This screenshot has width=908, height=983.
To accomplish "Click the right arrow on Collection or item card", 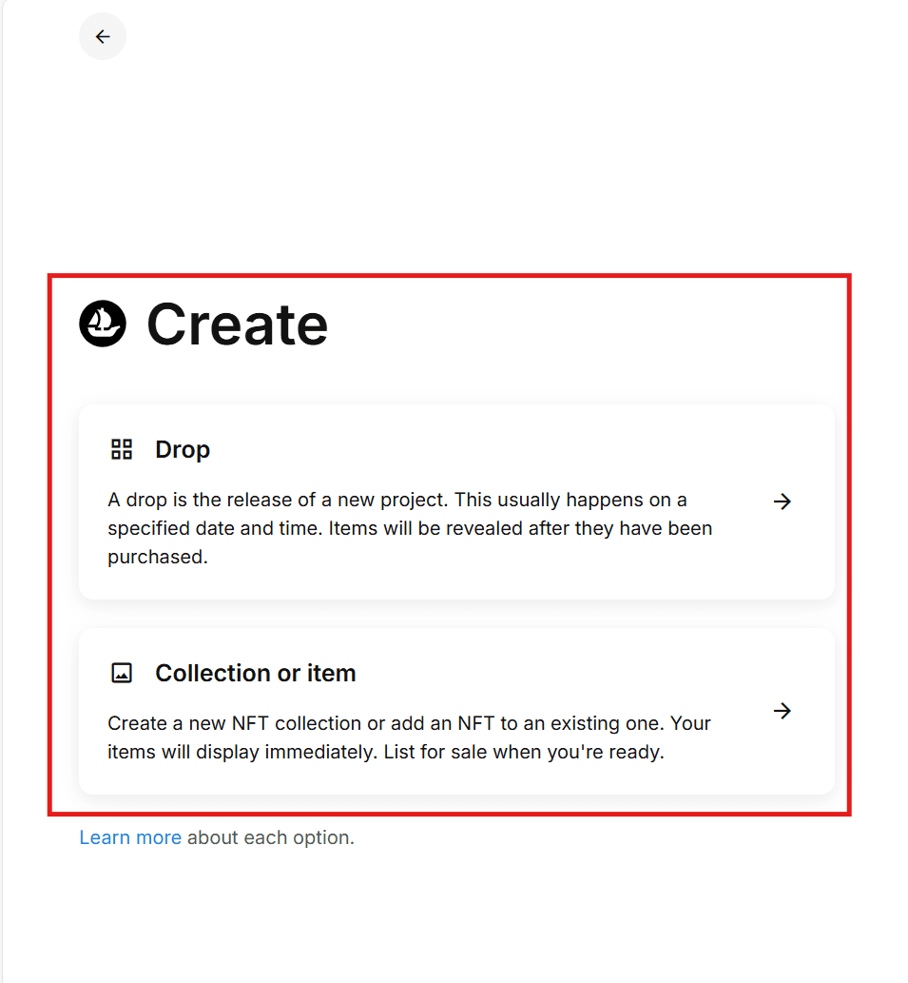I will [x=782, y=711].
